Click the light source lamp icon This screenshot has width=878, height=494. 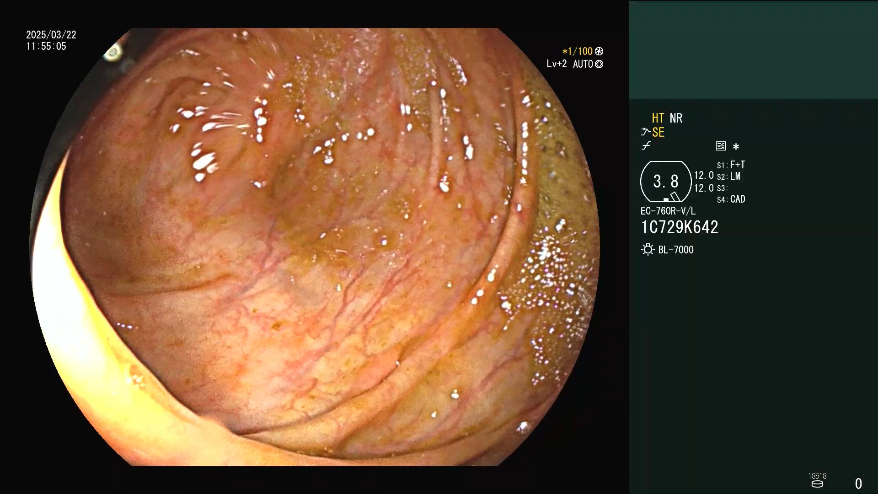pos(648,250)
